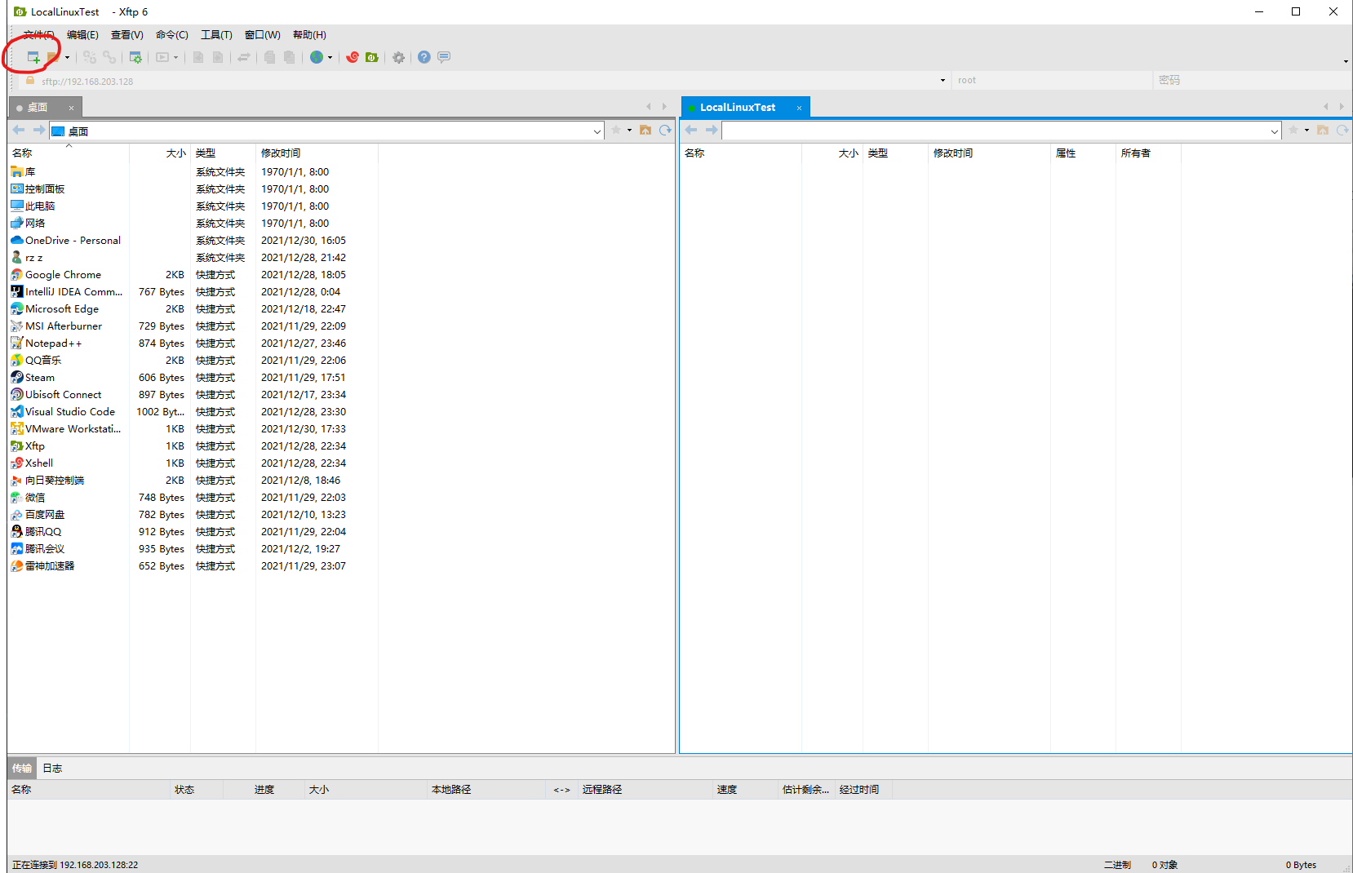Click the local pane home folder icon
This screenshot has height=873, width=1353.
(x=645, y=131)
